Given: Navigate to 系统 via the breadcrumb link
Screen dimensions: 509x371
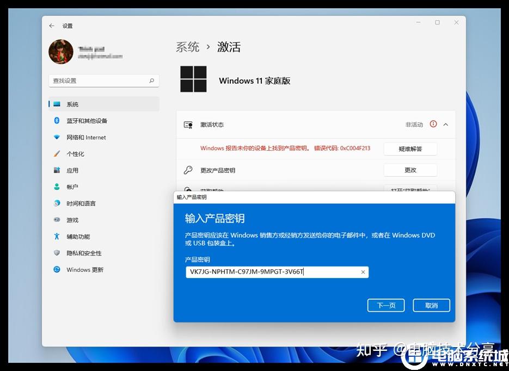Looking at the screenshot, I should (x=188, y=47).
